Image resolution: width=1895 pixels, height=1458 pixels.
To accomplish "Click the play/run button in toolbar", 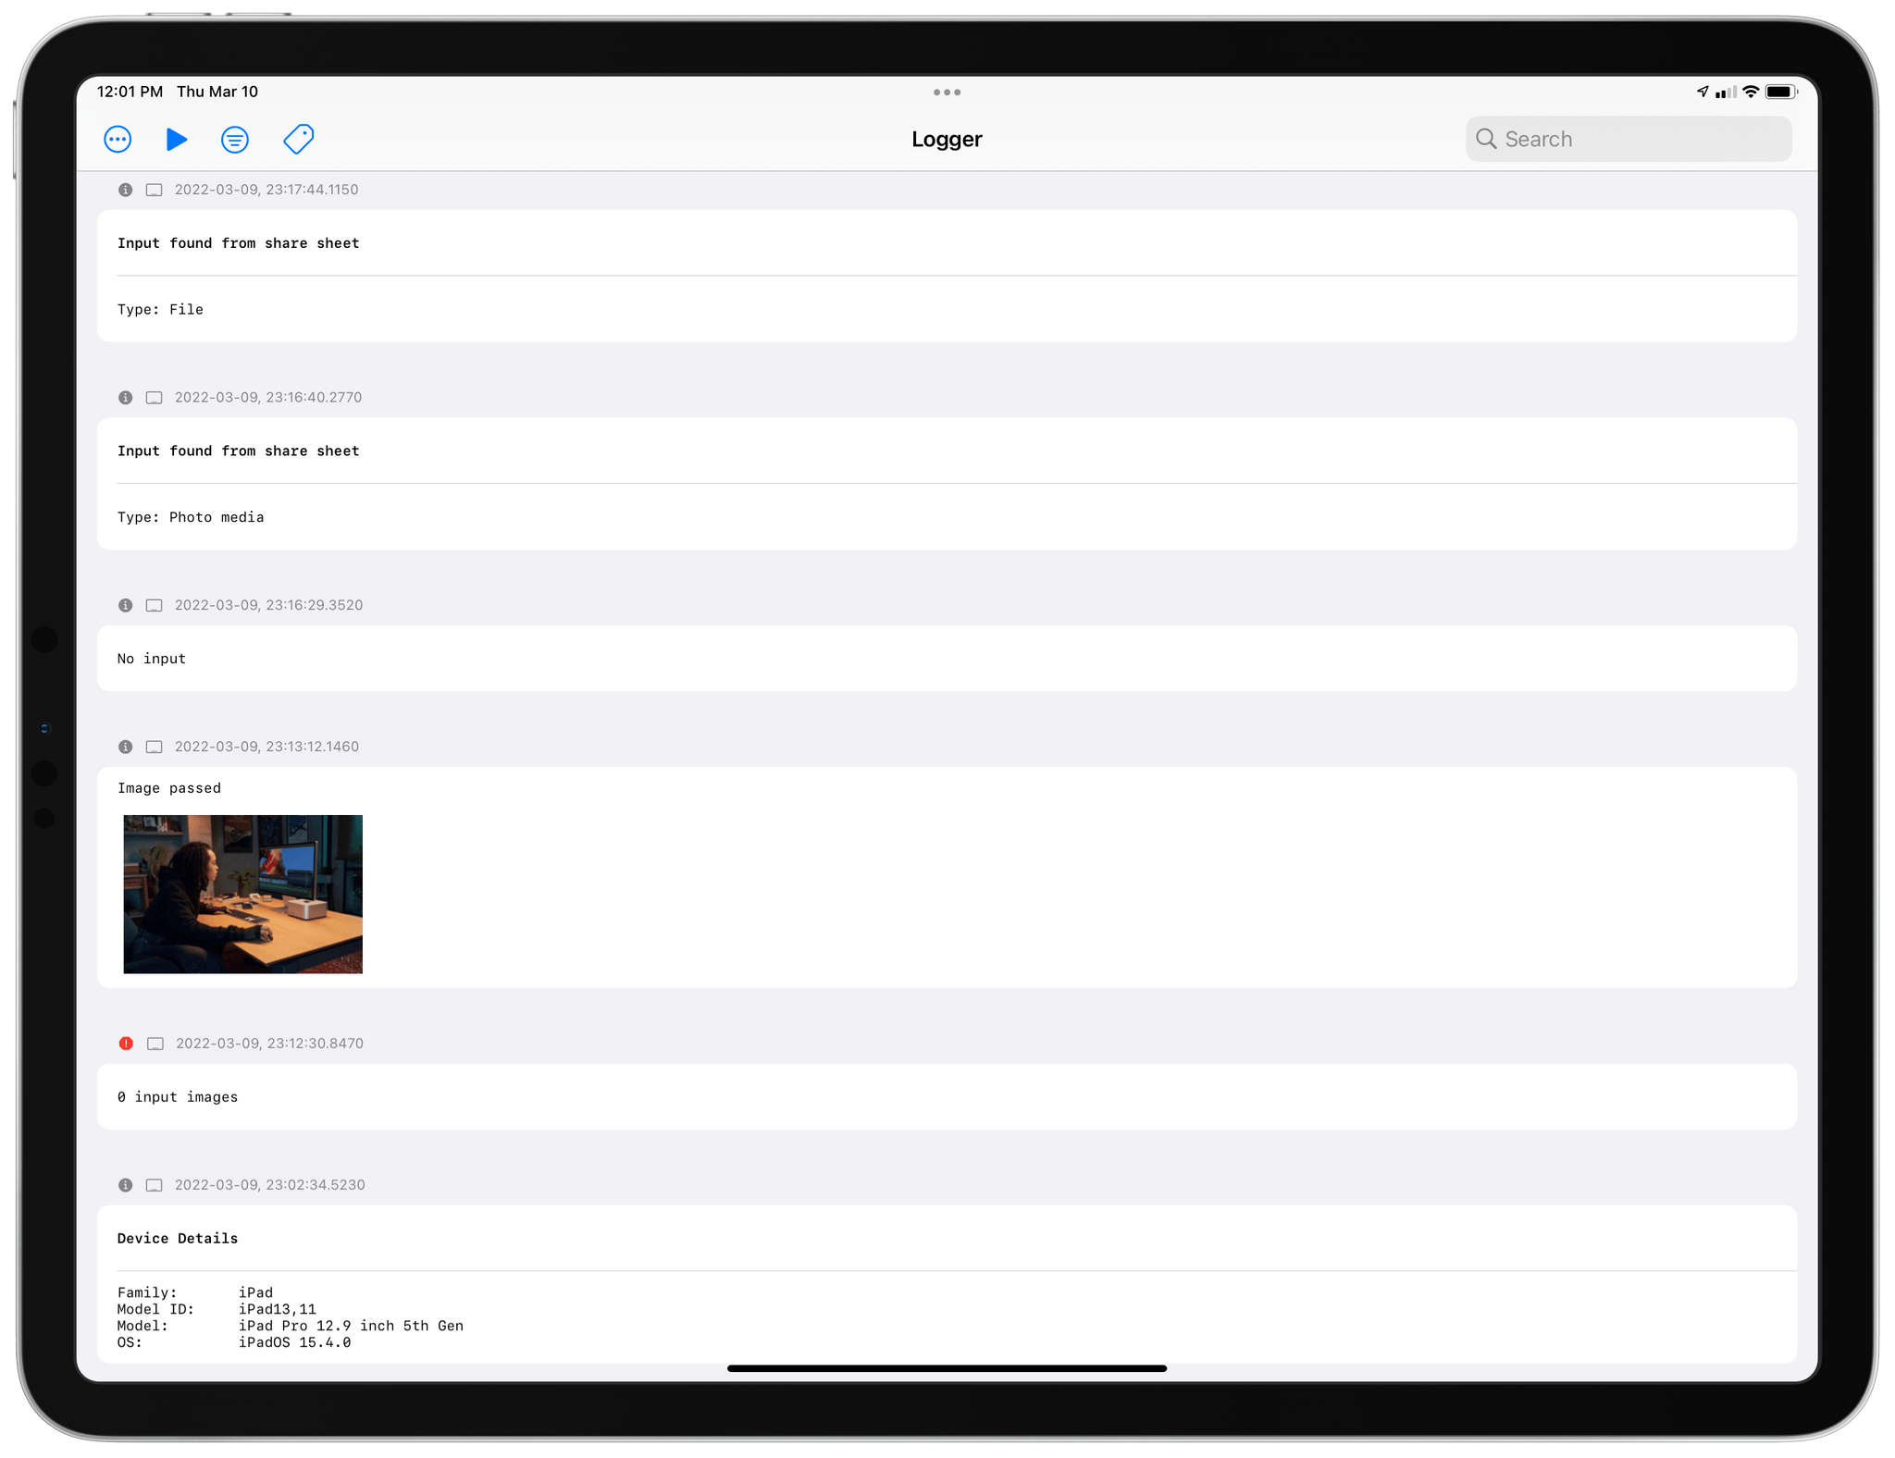I will tap(178, 140).
